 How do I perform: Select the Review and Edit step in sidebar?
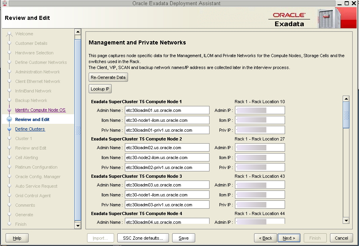pyautogui.click(x=32, y=119)
